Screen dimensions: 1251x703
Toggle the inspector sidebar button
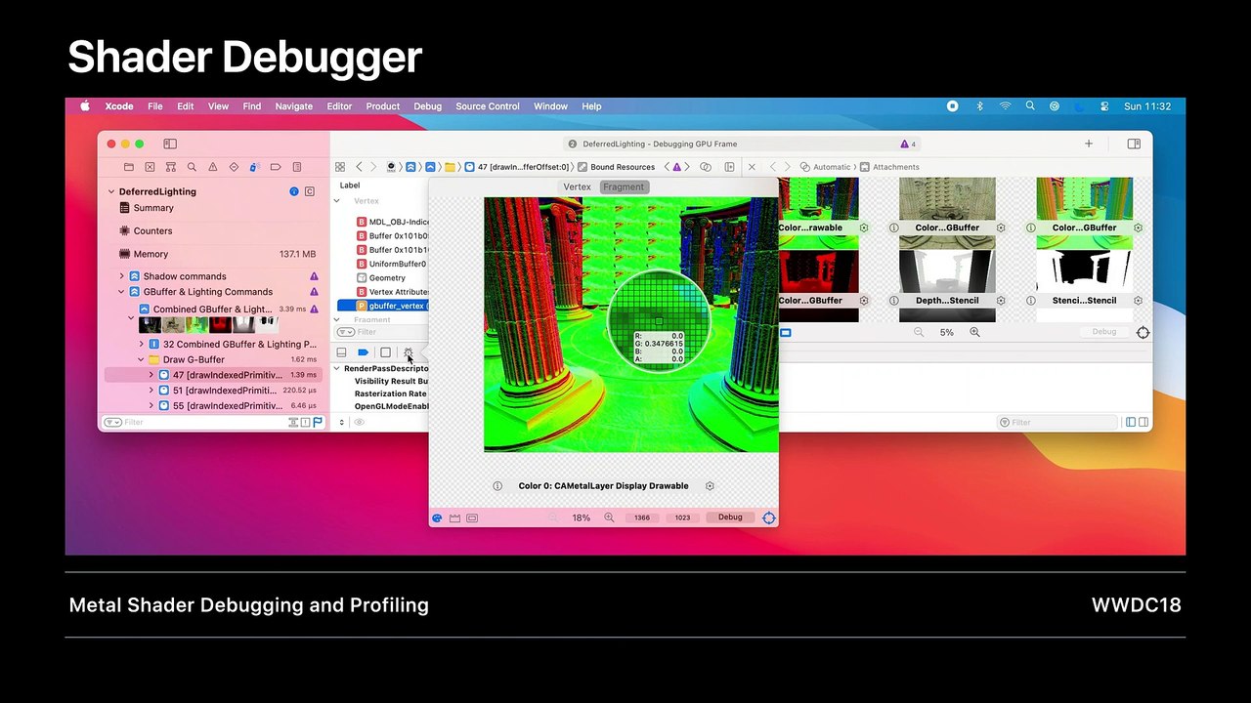[x=1134, y=144]
